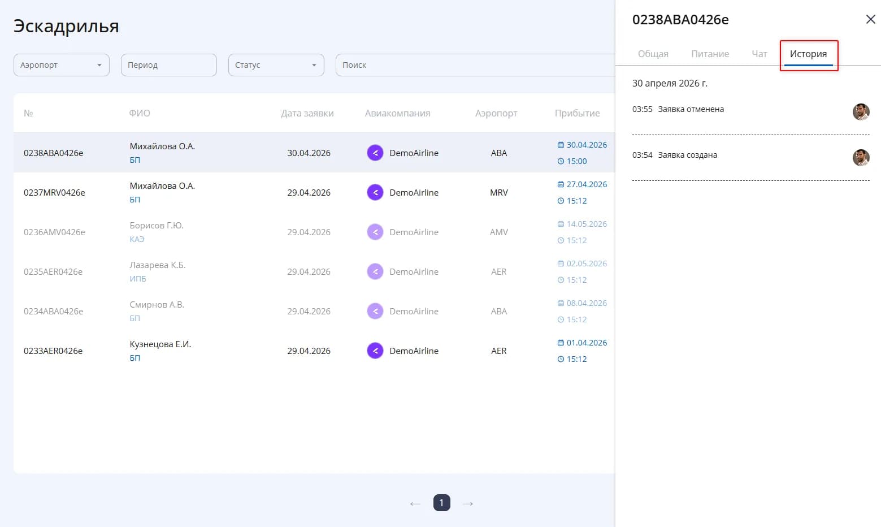Screen dimensions: 881x527
Task: Click the DemoAirline logo in row 0233AER0426e
Action: [x=375, y=351]
